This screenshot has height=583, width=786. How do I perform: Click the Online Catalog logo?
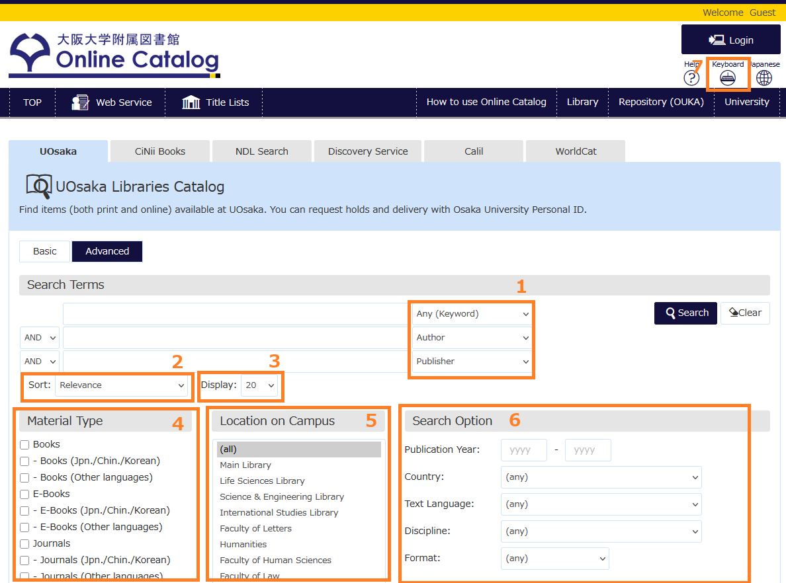[114, 53]
